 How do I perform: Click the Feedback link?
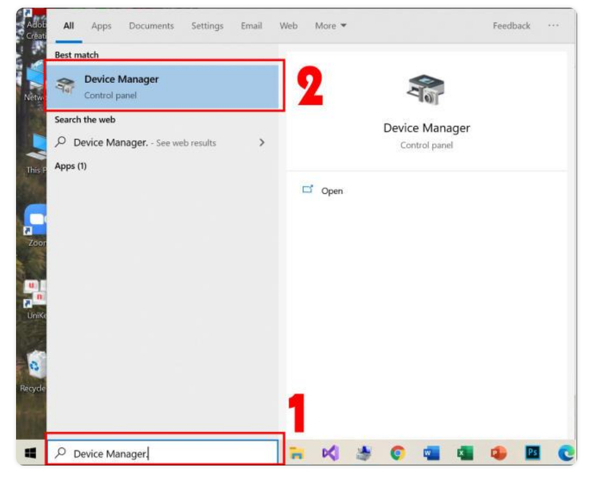pos(511,26)
